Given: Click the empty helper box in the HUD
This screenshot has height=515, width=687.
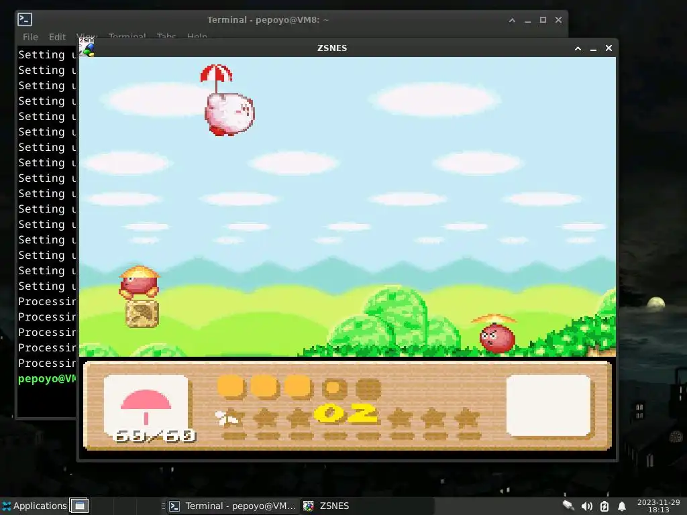Looking at the screenshot, I should 549,405.
